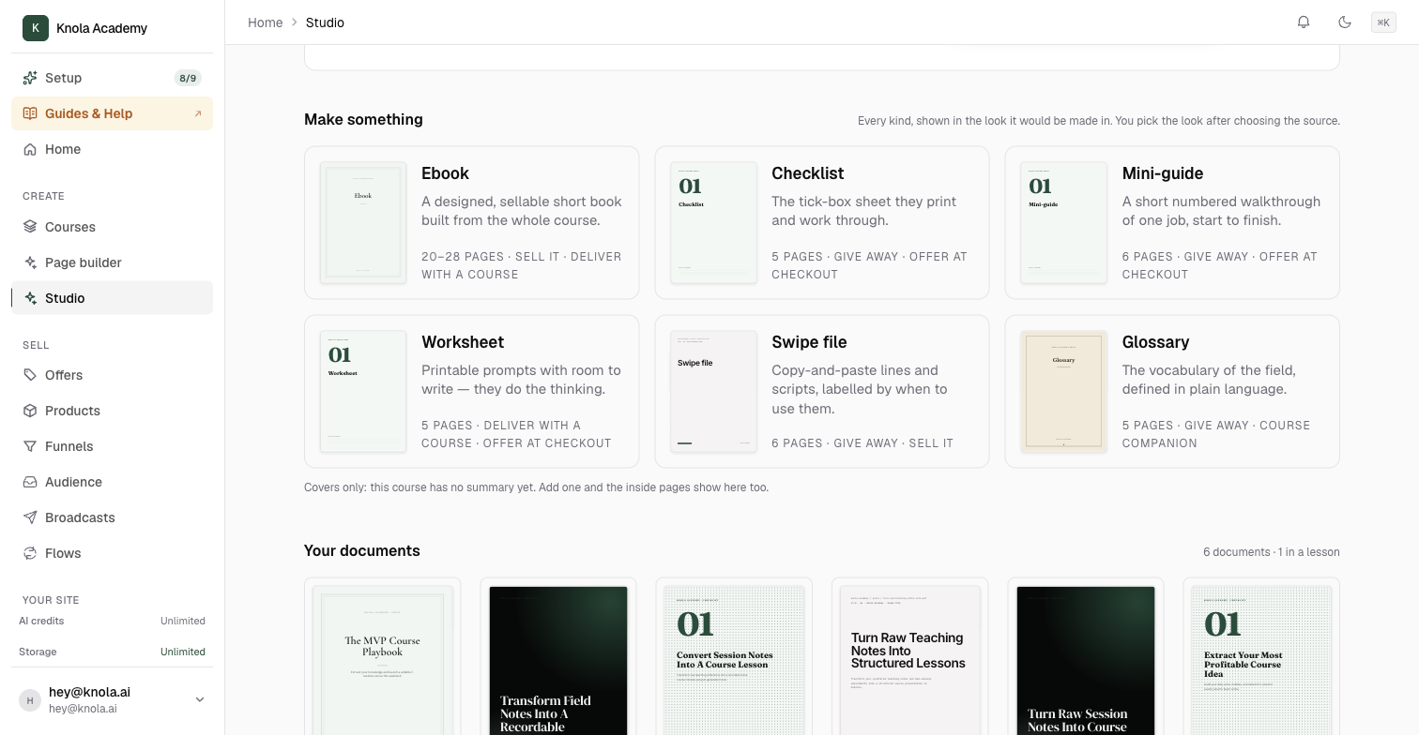
Task: Click the 8/9 setup progress badge
Action: coord(188,78)
